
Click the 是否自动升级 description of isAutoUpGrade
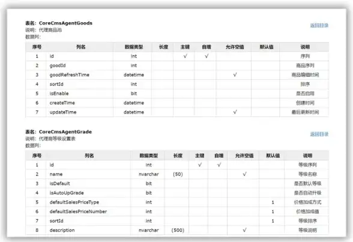tap(307, 193)
